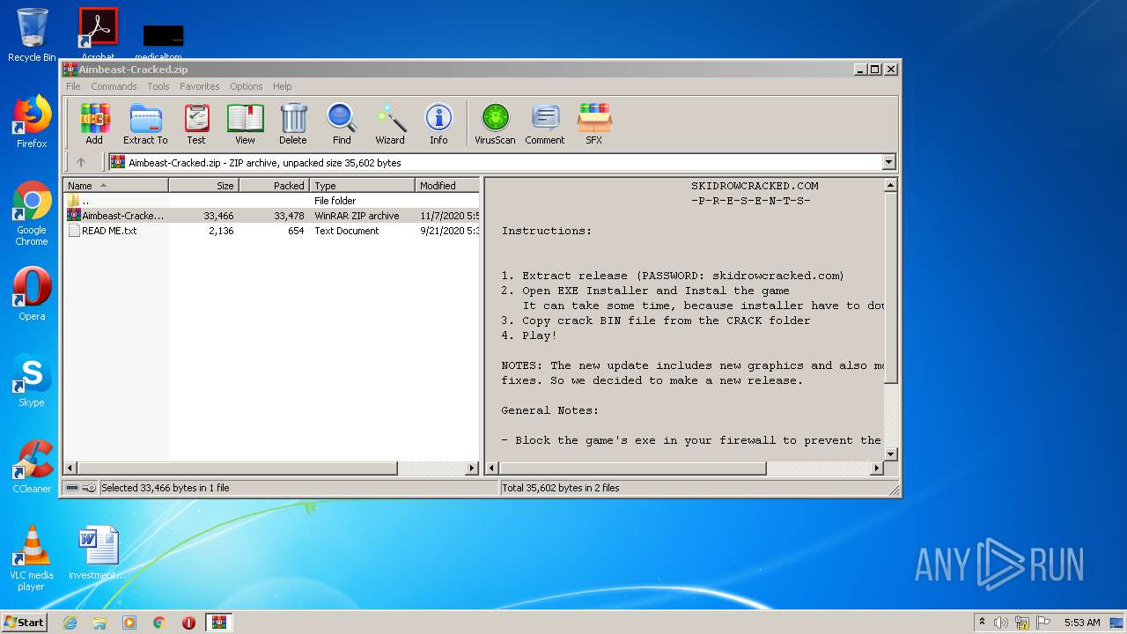Click the Delete trash can icon

(x=293, y=123)
